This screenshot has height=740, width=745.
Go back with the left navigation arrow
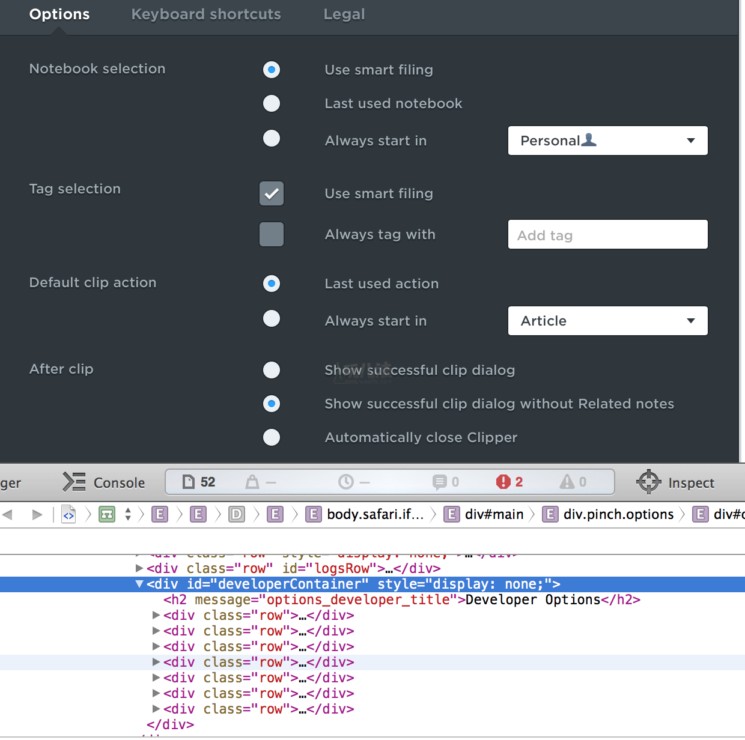pos(8,515)
